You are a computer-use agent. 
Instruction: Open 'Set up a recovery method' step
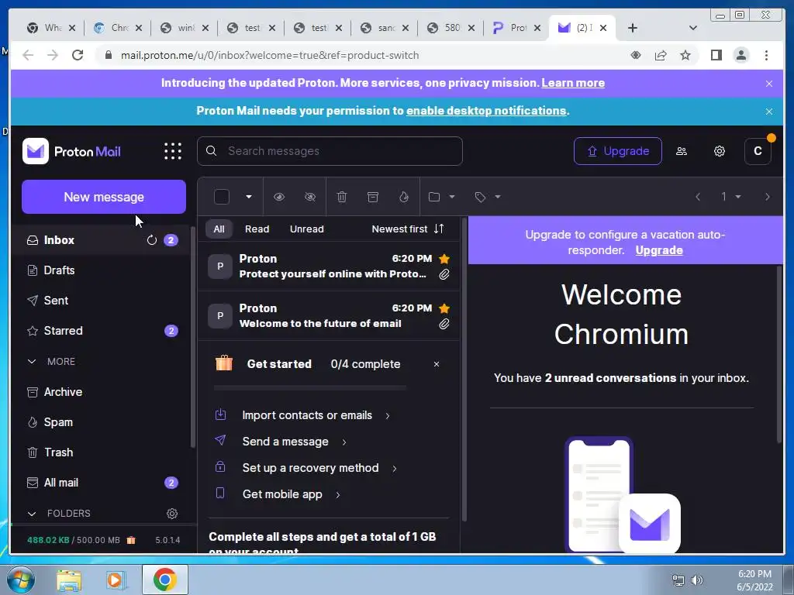[310, 468]
